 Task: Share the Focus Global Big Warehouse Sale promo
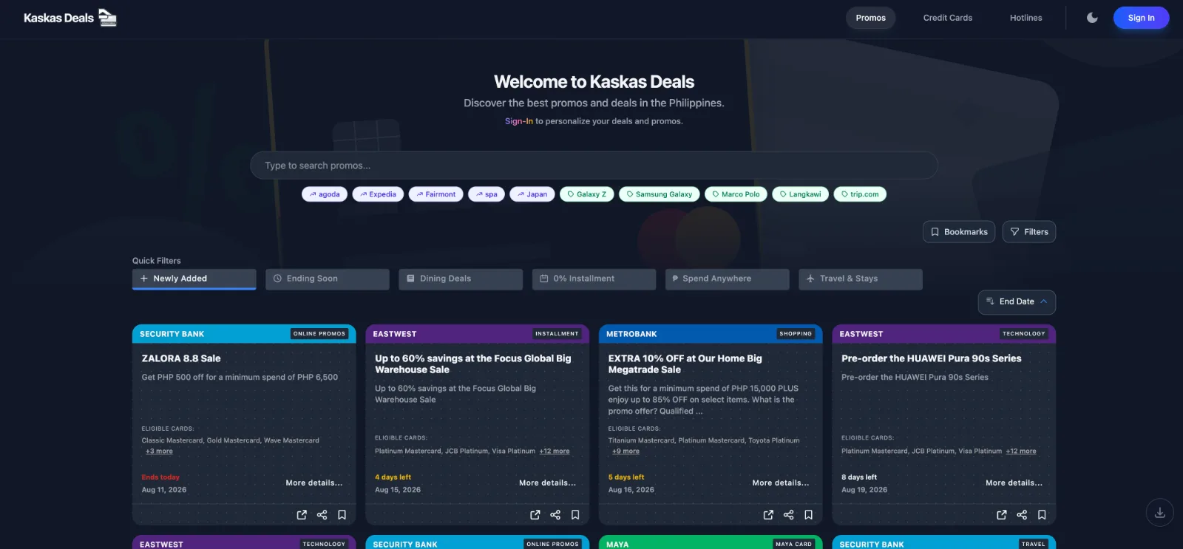tap(555, 515)
